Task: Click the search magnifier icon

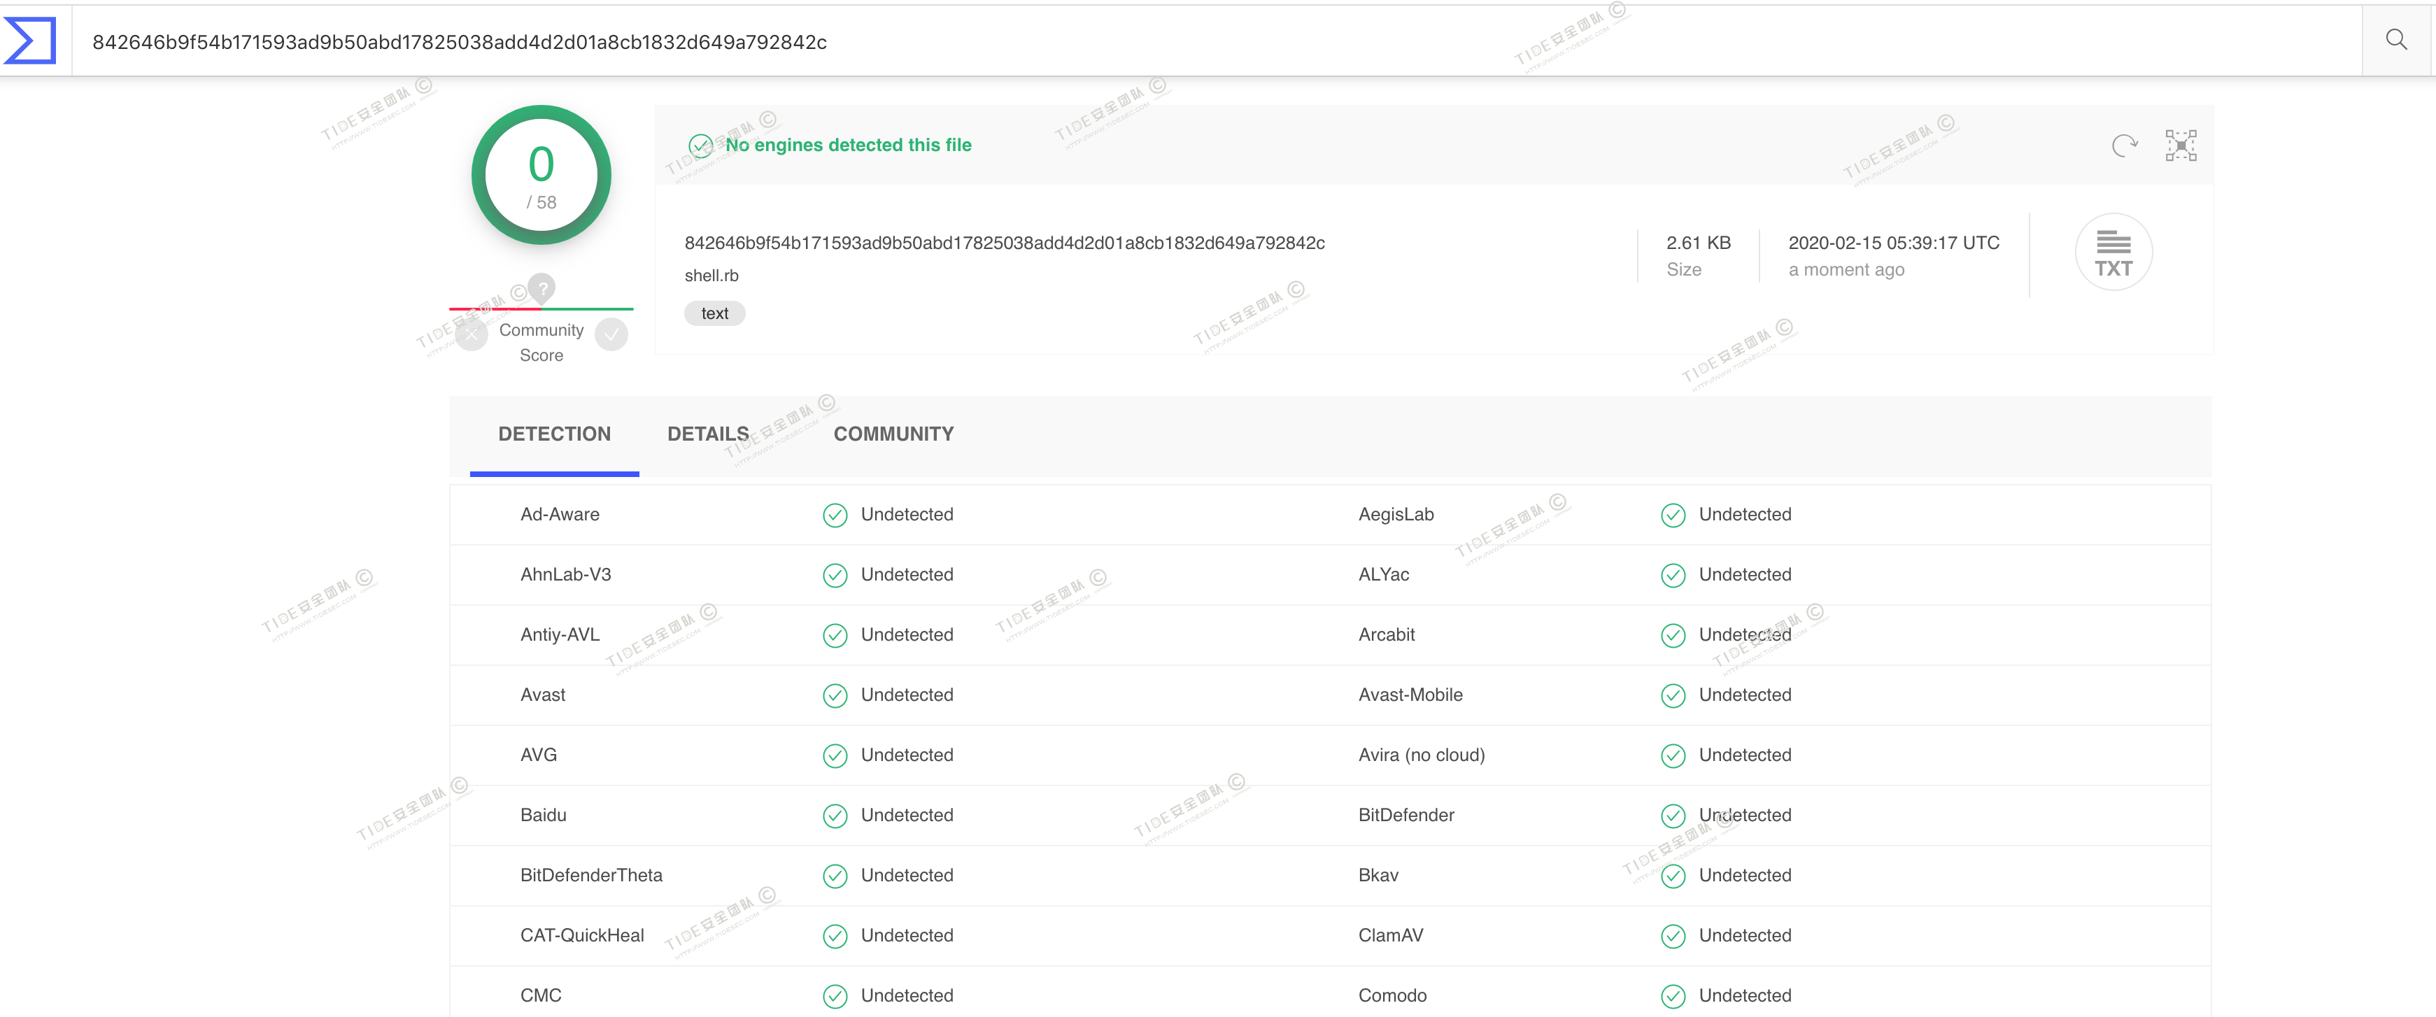Action: pyautogui.click(x=2395, y=40)
